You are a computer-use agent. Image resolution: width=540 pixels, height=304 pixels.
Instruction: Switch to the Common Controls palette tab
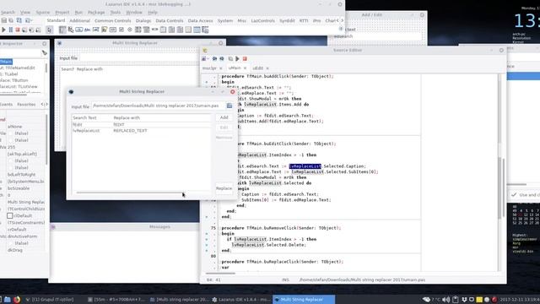point(112,21)
